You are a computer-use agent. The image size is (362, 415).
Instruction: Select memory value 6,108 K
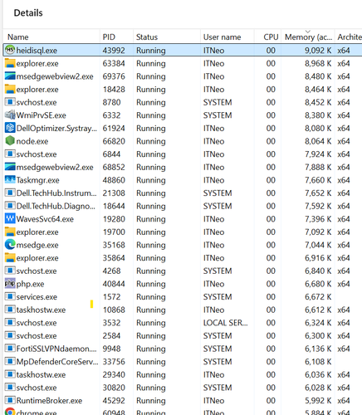(x=318, y=362)
